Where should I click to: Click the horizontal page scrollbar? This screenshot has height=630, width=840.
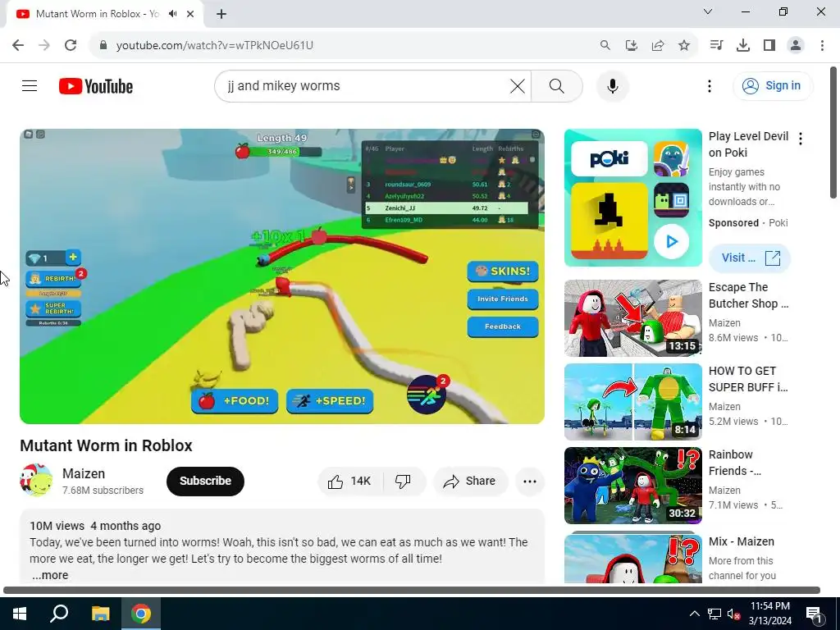(x=412, y=591)
